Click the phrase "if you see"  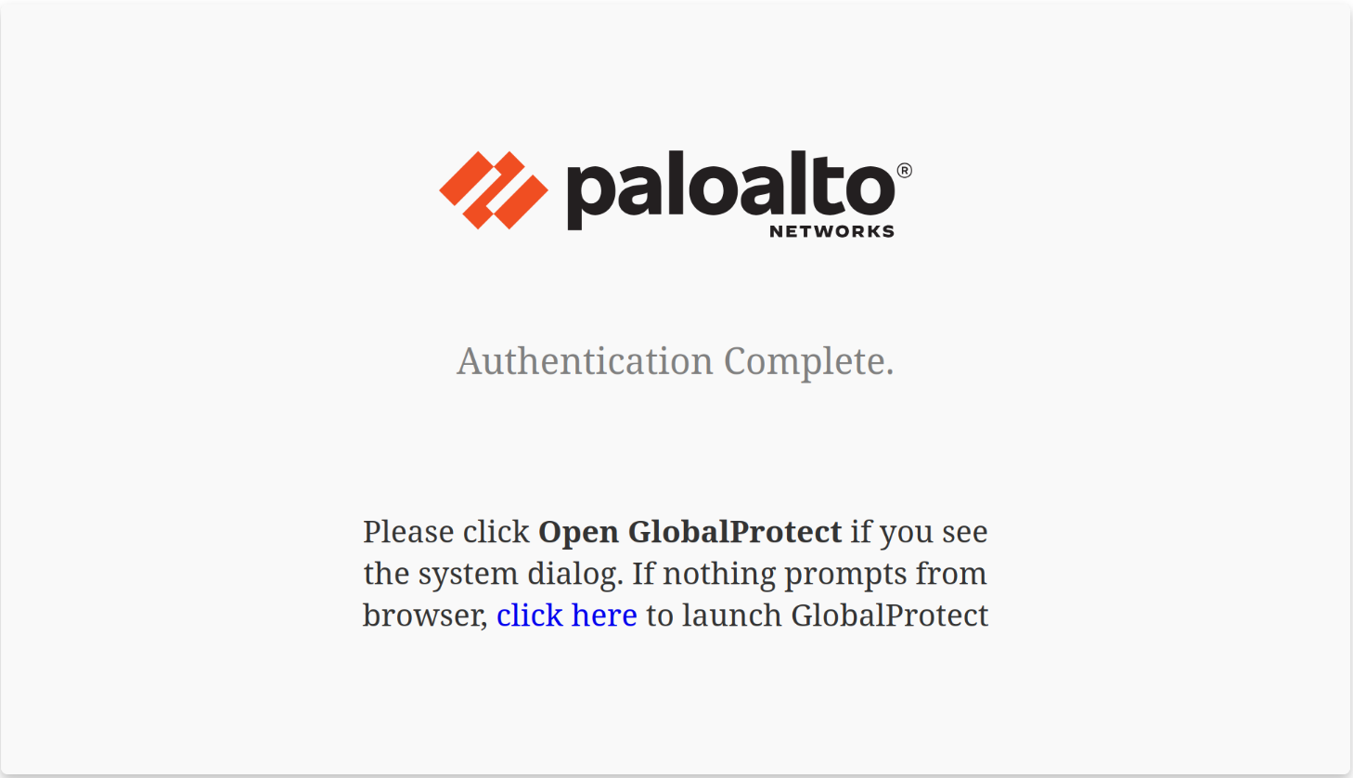pyautogui.click(x=919, y=532)
